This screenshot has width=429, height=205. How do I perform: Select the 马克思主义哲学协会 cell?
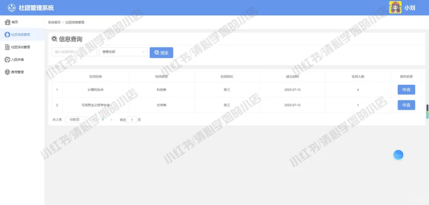[x=96, y=105]
